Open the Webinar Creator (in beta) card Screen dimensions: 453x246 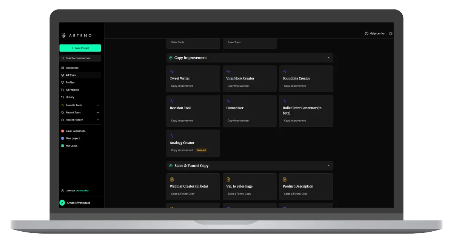click(x=193, y=186)
